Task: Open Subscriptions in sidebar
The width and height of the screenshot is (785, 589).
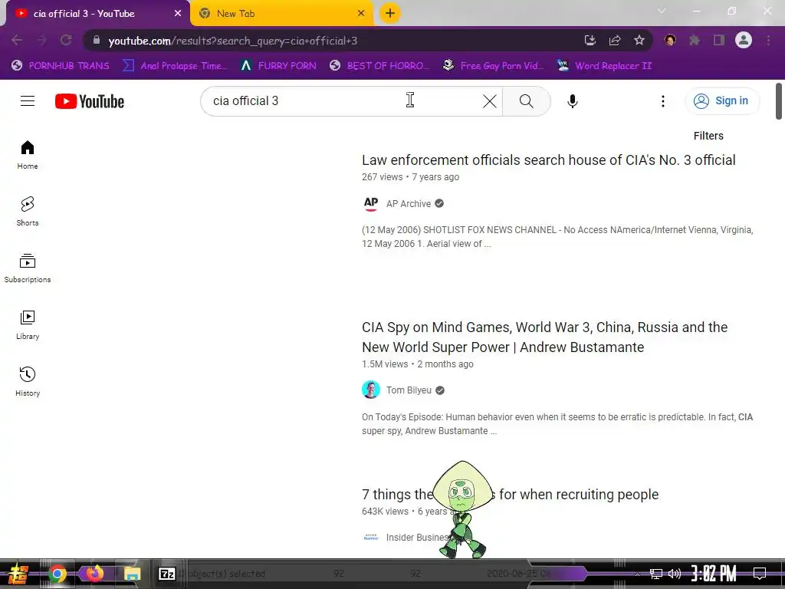Action: [28, 268]
